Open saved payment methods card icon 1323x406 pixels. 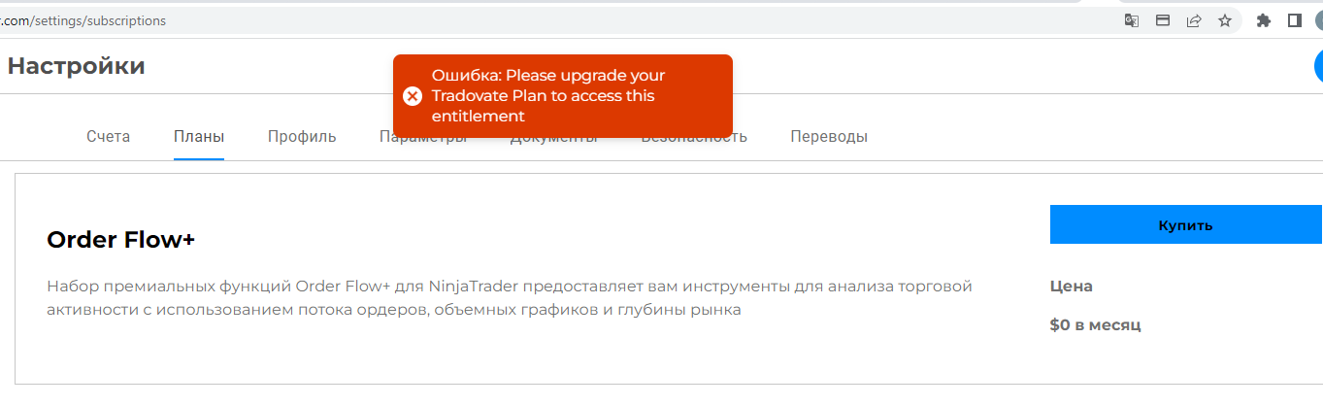[x=1163, y=20]
